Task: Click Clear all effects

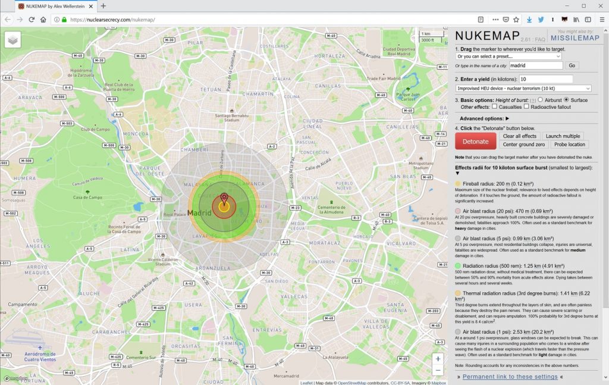Action: pos(519,136)
